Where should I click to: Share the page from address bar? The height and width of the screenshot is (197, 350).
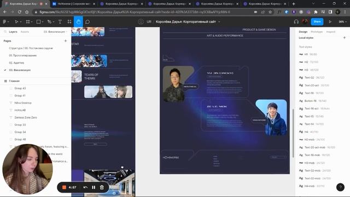click(263, 12)
